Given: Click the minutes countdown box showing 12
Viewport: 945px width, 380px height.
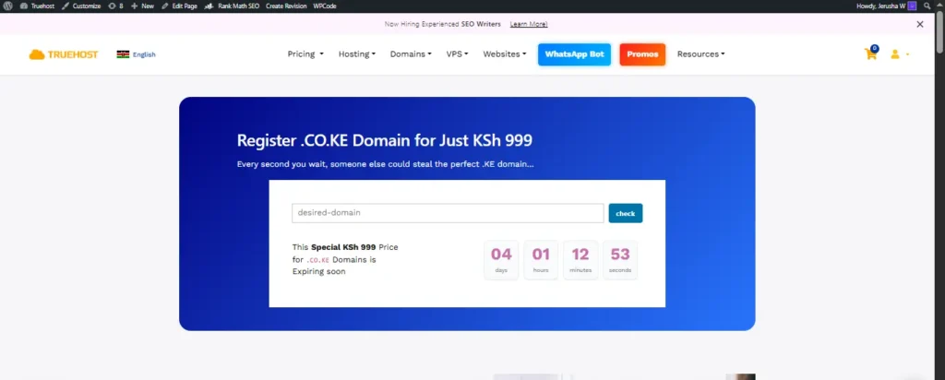Looking at the screenshot, I should tap(580, 259).
